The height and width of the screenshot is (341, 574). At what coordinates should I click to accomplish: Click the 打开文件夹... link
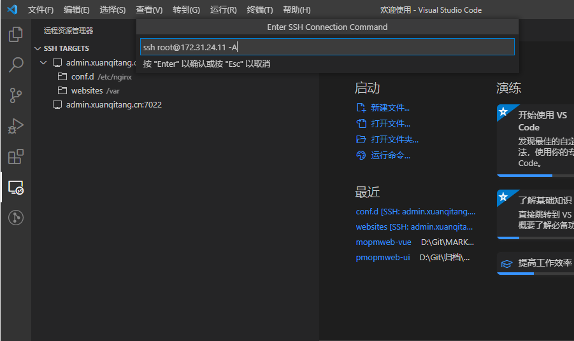pyautogui.click(x=394, y=139)
